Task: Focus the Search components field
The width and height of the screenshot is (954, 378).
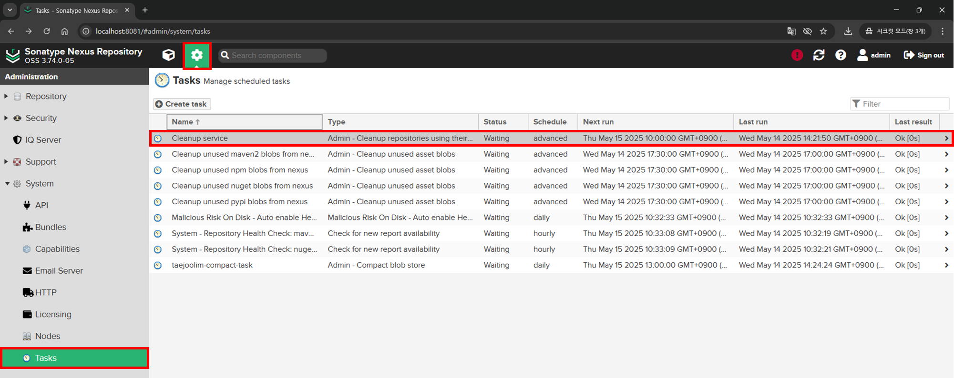Action: point(273,55)
